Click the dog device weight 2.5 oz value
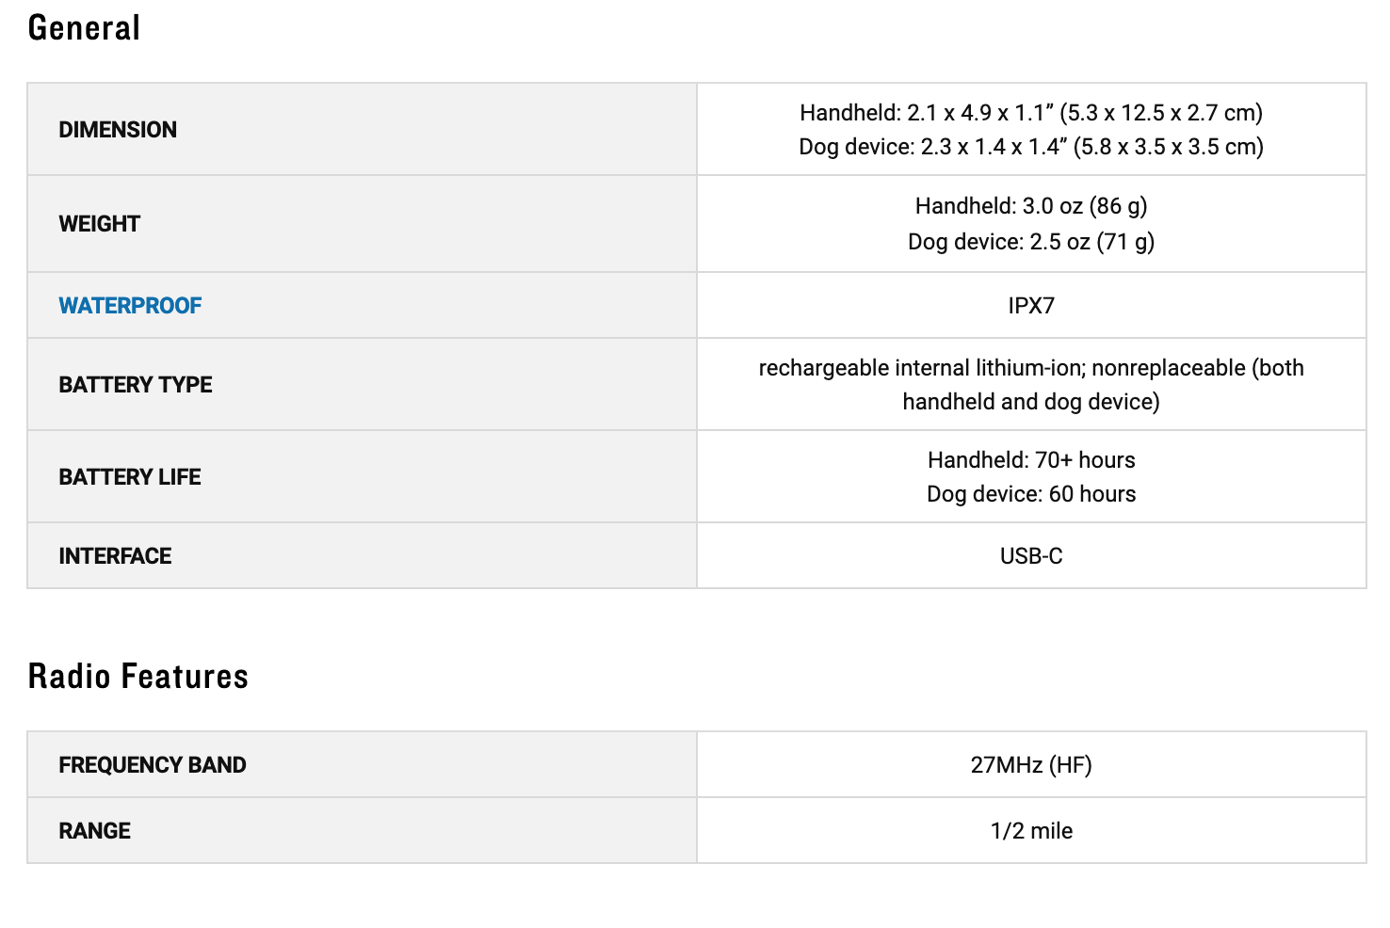 1030,242
